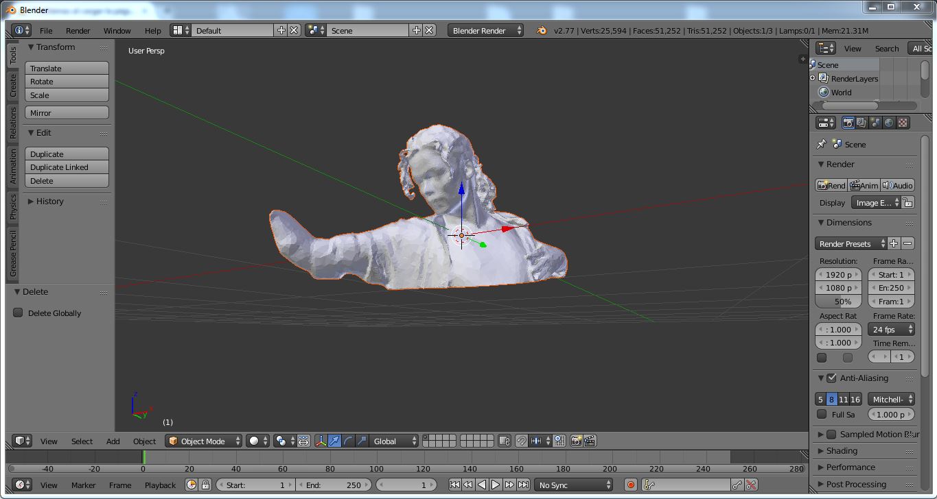Click the Duplicate Linked button

[x=67, y=167]
